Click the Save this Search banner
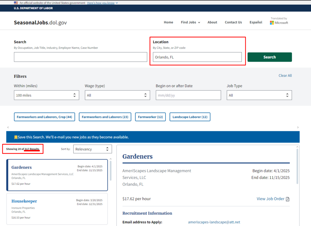The width and height of the screenshot is (311, 226). (x=153, y=137)
